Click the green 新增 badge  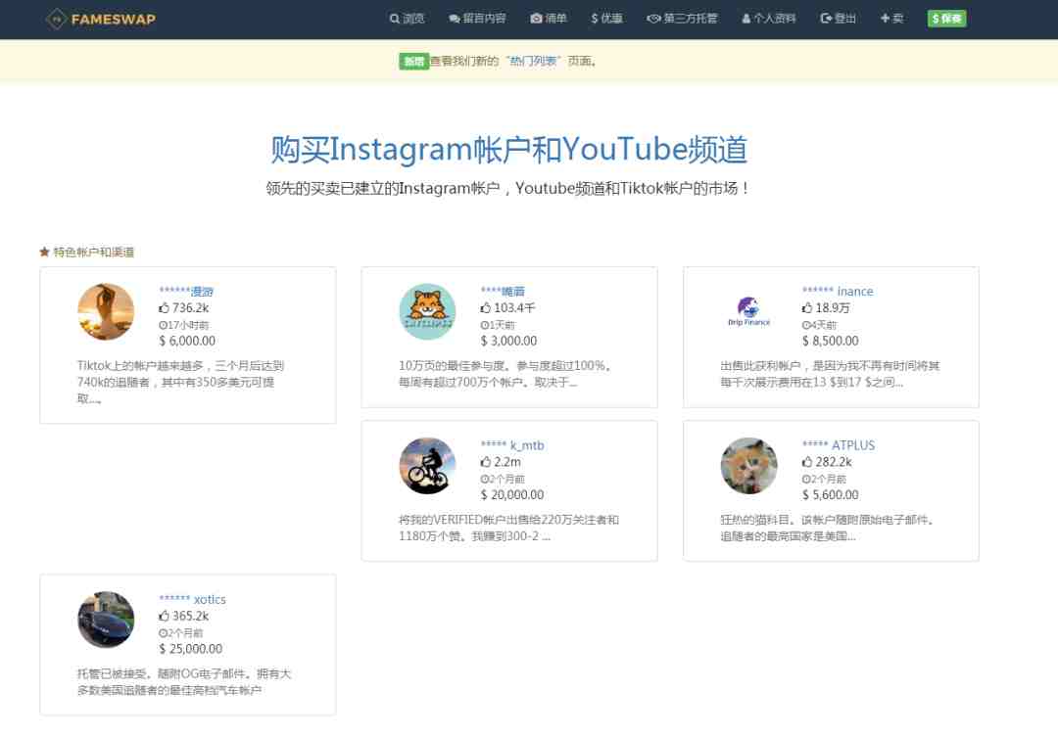[x=413, y=62]
